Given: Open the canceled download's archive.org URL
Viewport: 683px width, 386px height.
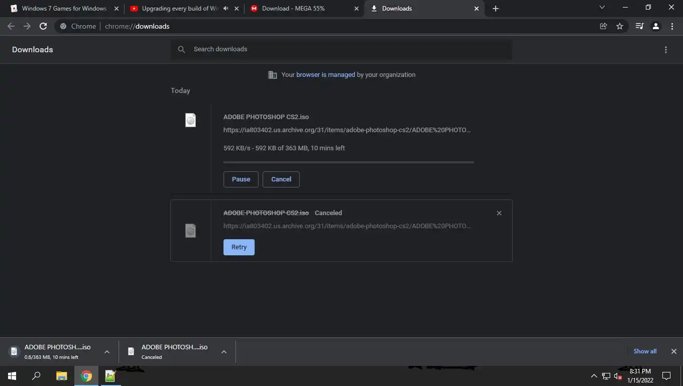Looking at the screenshot, I should [347, 226].
